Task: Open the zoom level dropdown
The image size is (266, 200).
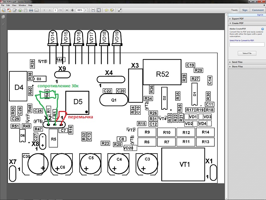Action: point(86,10)
